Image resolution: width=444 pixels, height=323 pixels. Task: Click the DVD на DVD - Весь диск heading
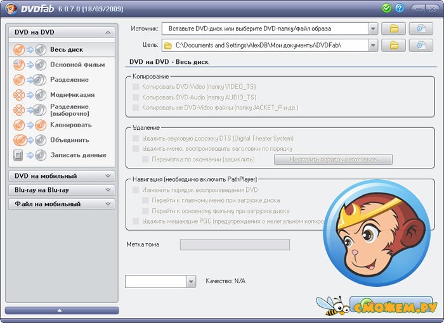tap(169, 62)
